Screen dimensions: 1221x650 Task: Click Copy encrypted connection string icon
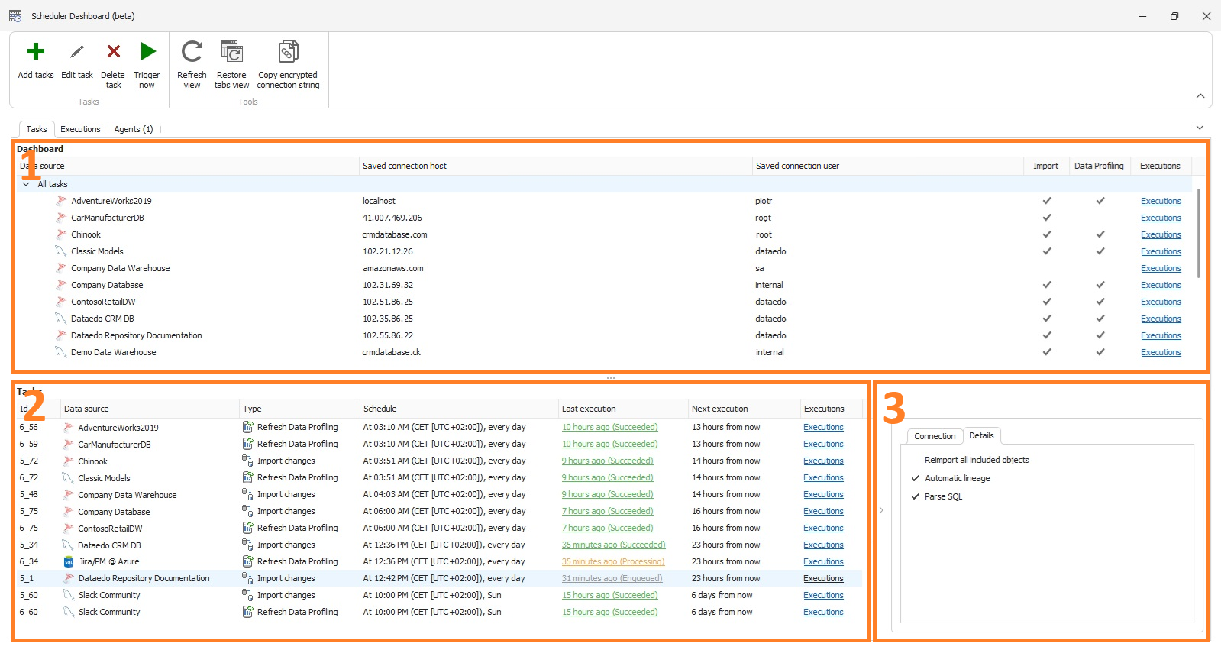(x=288, y=51)
